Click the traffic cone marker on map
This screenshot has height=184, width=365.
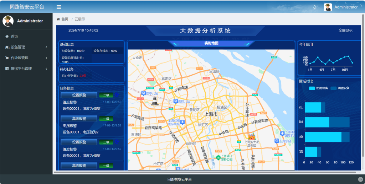(155, 102)
